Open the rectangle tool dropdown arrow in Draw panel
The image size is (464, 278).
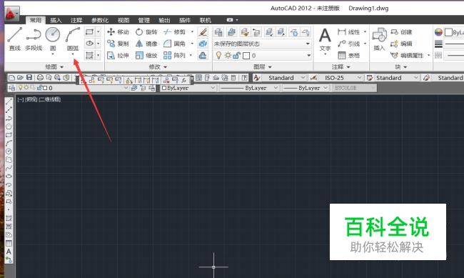(x=99, y=31)
